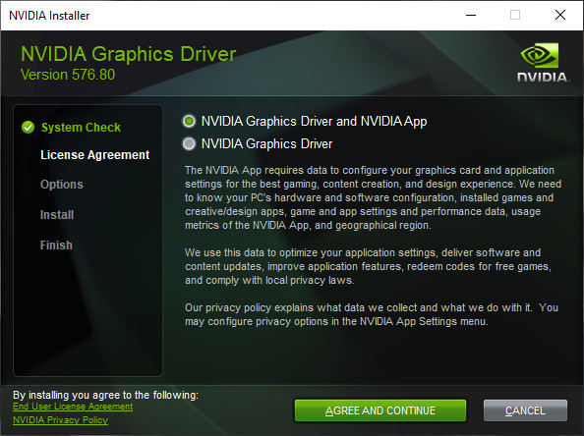Select NVIDIA Graphics Driver and NVIDIA App option
Screen dimensions: 584x436
(x=189, y=122)
